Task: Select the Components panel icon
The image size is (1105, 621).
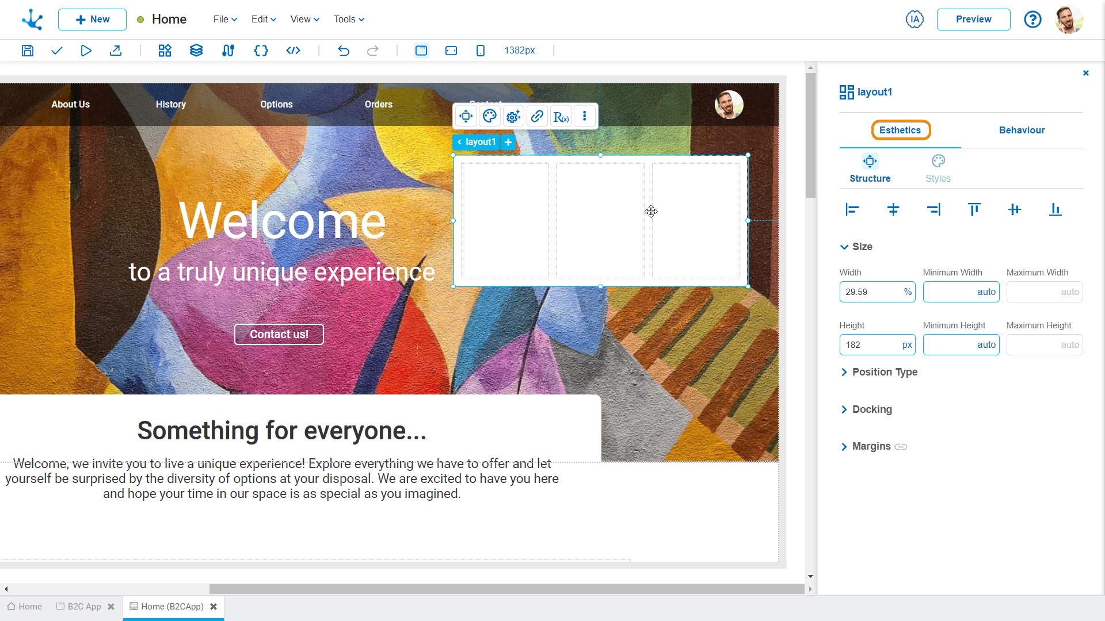Action: [164, 51]
